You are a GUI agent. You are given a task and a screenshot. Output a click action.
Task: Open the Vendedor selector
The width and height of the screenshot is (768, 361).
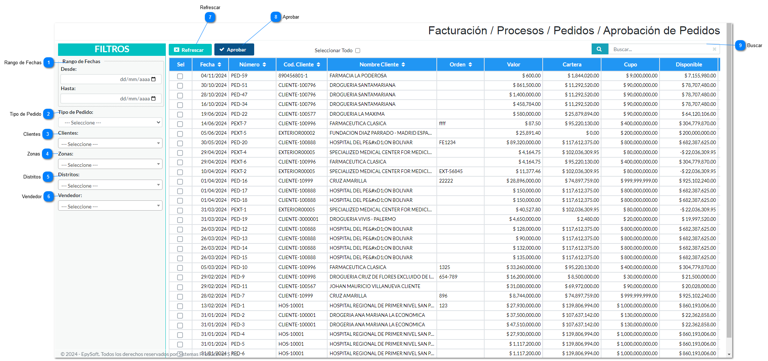point(110,206)
